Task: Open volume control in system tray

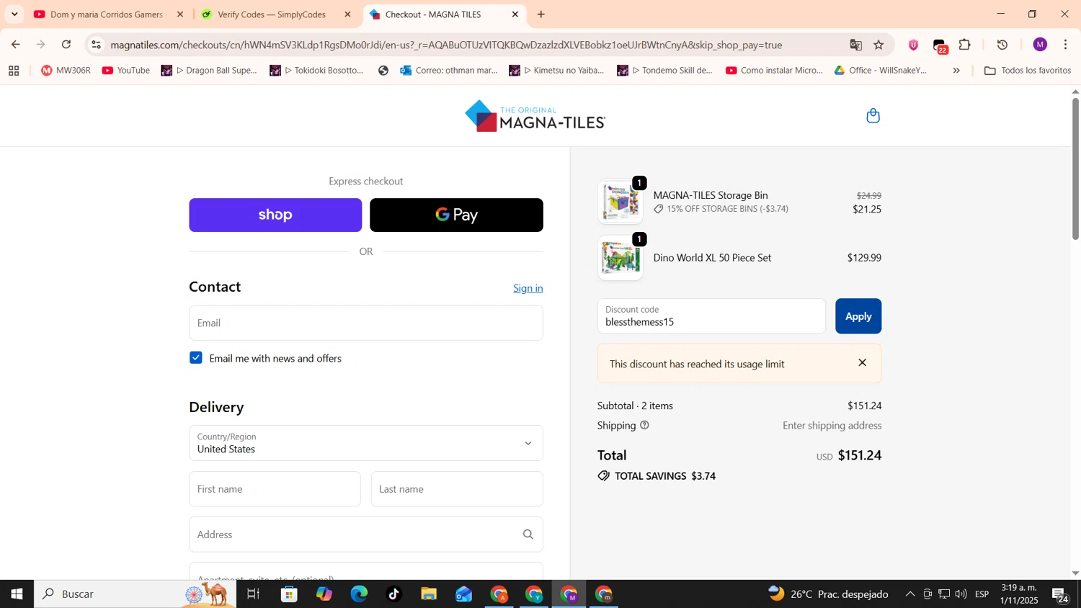Action: pos(961,594)
